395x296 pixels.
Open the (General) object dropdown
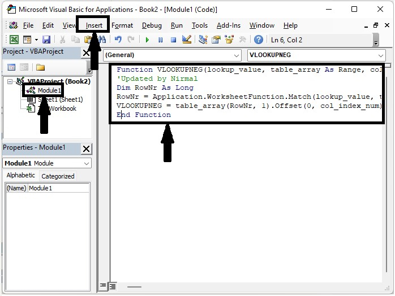click(x=236, y=55)
